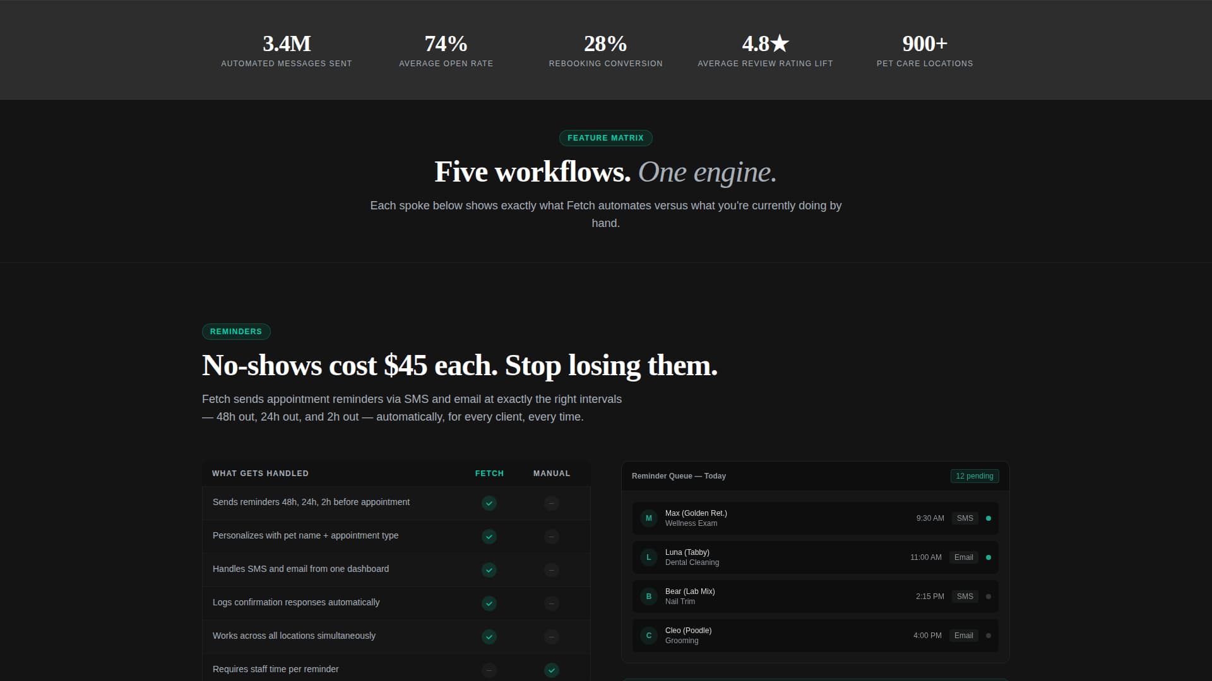The height and width of the screenshot is (681, 1212).
Task: Click the REMINDERS section pill
Action: [236, 332]
